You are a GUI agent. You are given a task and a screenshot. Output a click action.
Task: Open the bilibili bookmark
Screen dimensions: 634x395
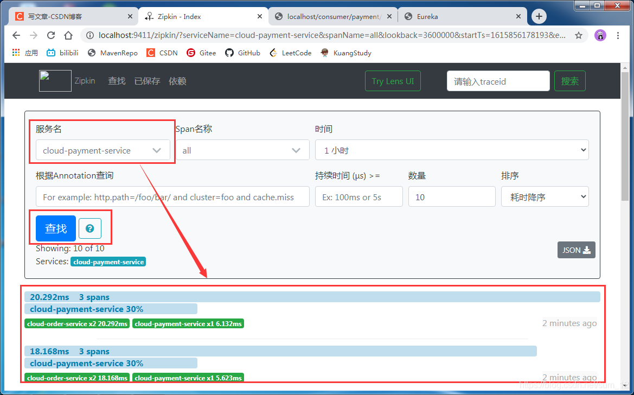point(62,53)
